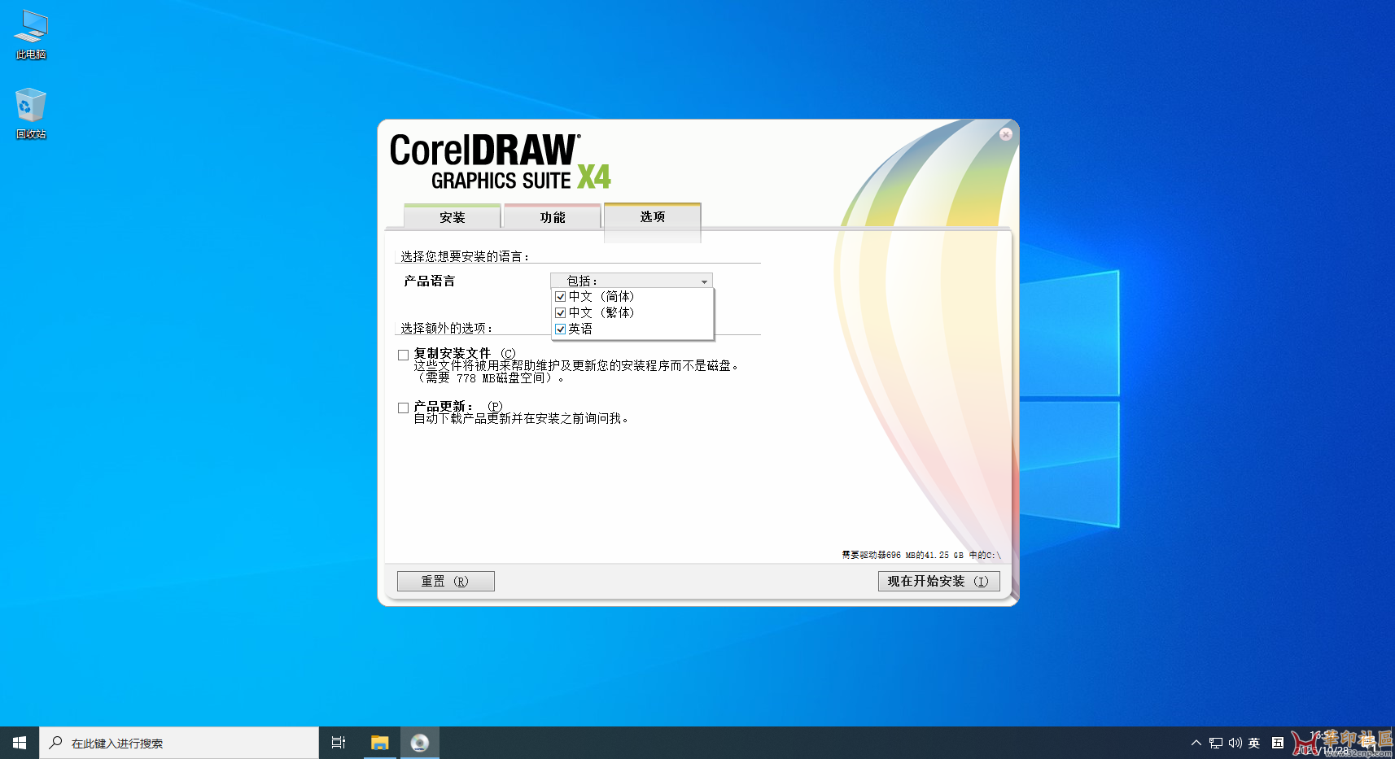Enable the 产品更新 option
The width and height of the screenshot is (1395, 759).
click(403, 407)
